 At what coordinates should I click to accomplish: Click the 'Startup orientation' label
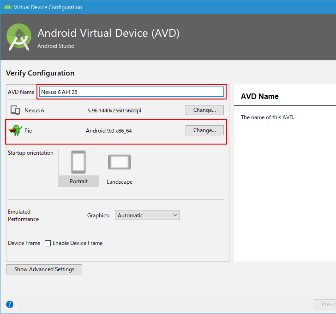click(30, 153)
